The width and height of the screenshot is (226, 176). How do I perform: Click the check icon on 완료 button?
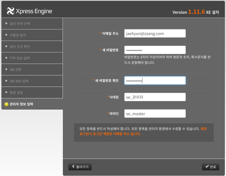tap(207, 166)
